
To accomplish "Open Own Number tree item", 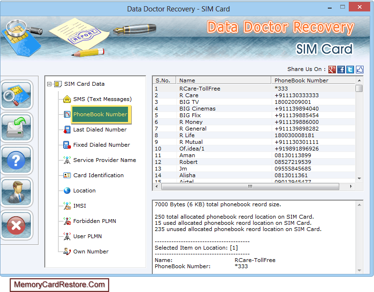I will (x=90, y=252).
